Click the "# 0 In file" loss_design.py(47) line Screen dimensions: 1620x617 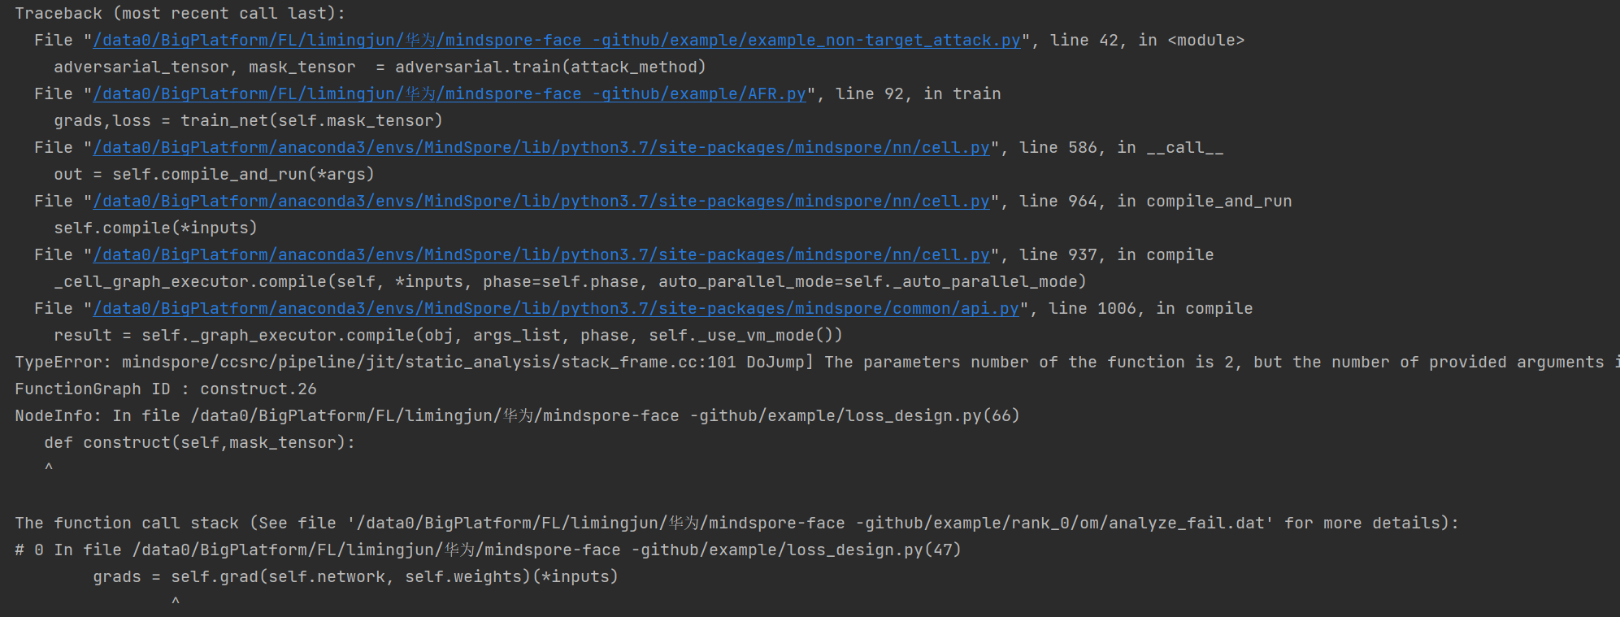[x=488, y=550]
